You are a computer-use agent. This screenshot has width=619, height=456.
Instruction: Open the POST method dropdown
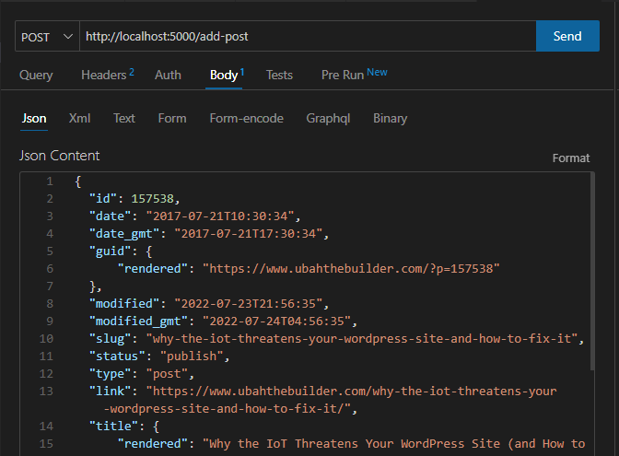[x=46, y=37]
